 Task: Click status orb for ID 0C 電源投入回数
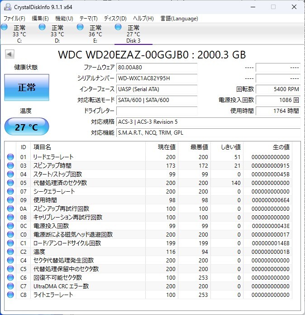tap(10, 226)
